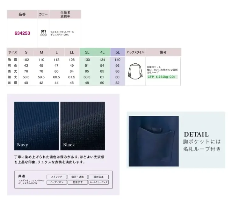Click the バックスタイル column header
This screenshot has height=204, width=232.
[135, 52]
